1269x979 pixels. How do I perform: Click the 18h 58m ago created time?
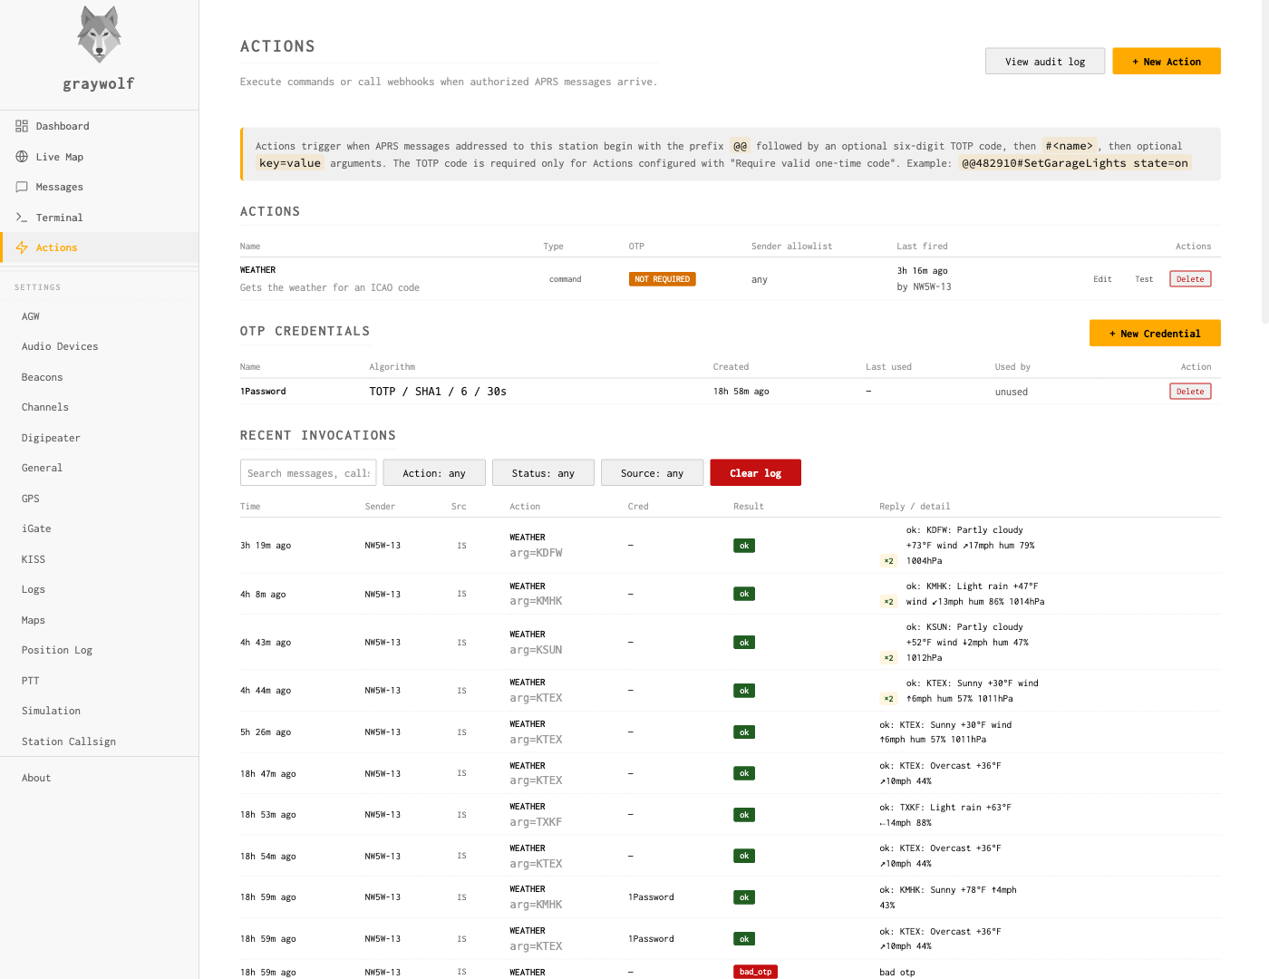pos(741,392)
